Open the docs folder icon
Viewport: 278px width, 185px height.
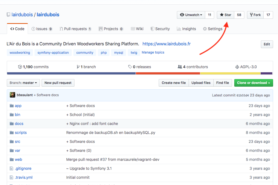(x=12, y=124)
